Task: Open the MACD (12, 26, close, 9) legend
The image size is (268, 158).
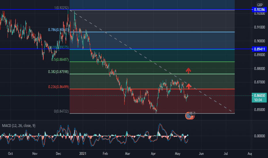Action: (19, 126)
